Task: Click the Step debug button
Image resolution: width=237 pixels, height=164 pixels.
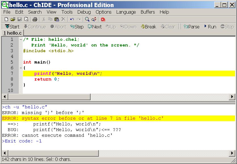Action: click(77, 27)
